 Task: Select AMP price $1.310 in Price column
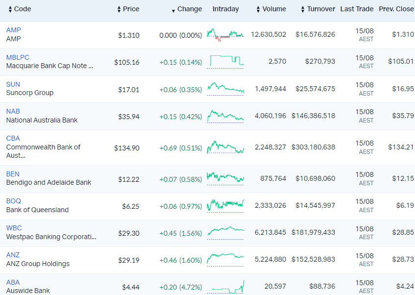point(129,35)
